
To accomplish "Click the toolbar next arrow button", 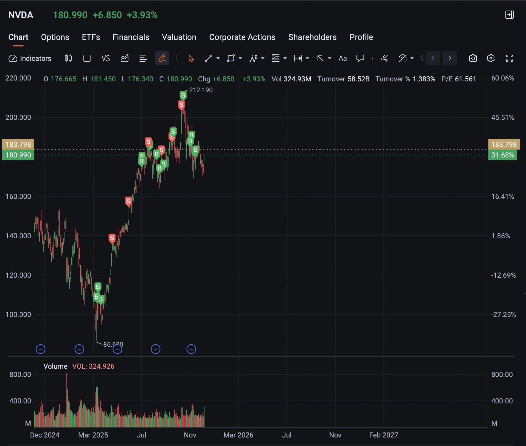I will click(450, 58).
